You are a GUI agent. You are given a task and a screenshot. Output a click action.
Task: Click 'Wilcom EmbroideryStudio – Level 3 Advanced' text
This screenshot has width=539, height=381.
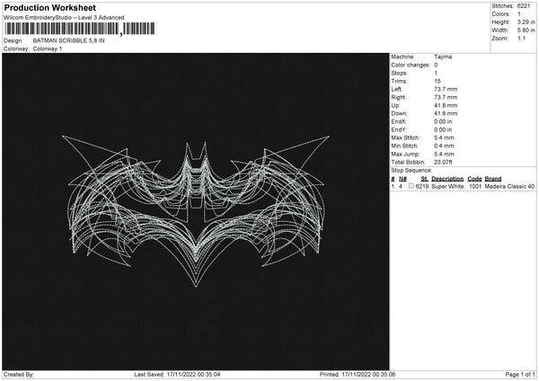coord(64,18)
